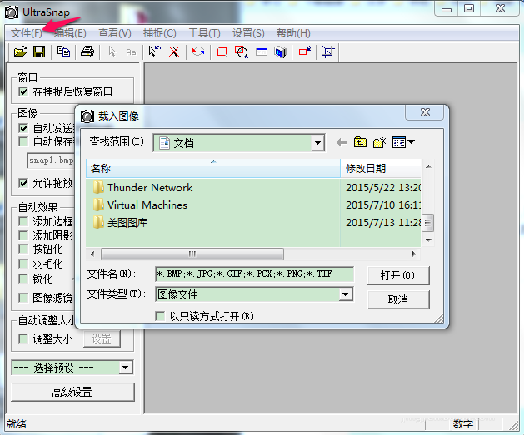
Task: Click the 文件名 input field
Action: pos(254,274)
